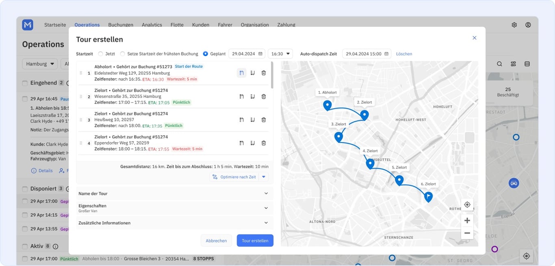Viewport: 555px width, 266px height.
Task: Select the Jetzt start time option
Action: (x=100, y=54)
